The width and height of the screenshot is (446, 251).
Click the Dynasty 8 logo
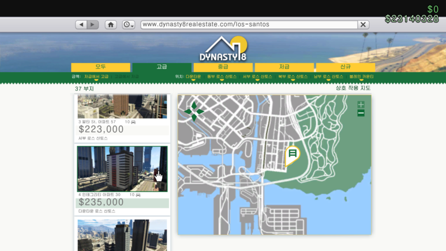point(223,48)
